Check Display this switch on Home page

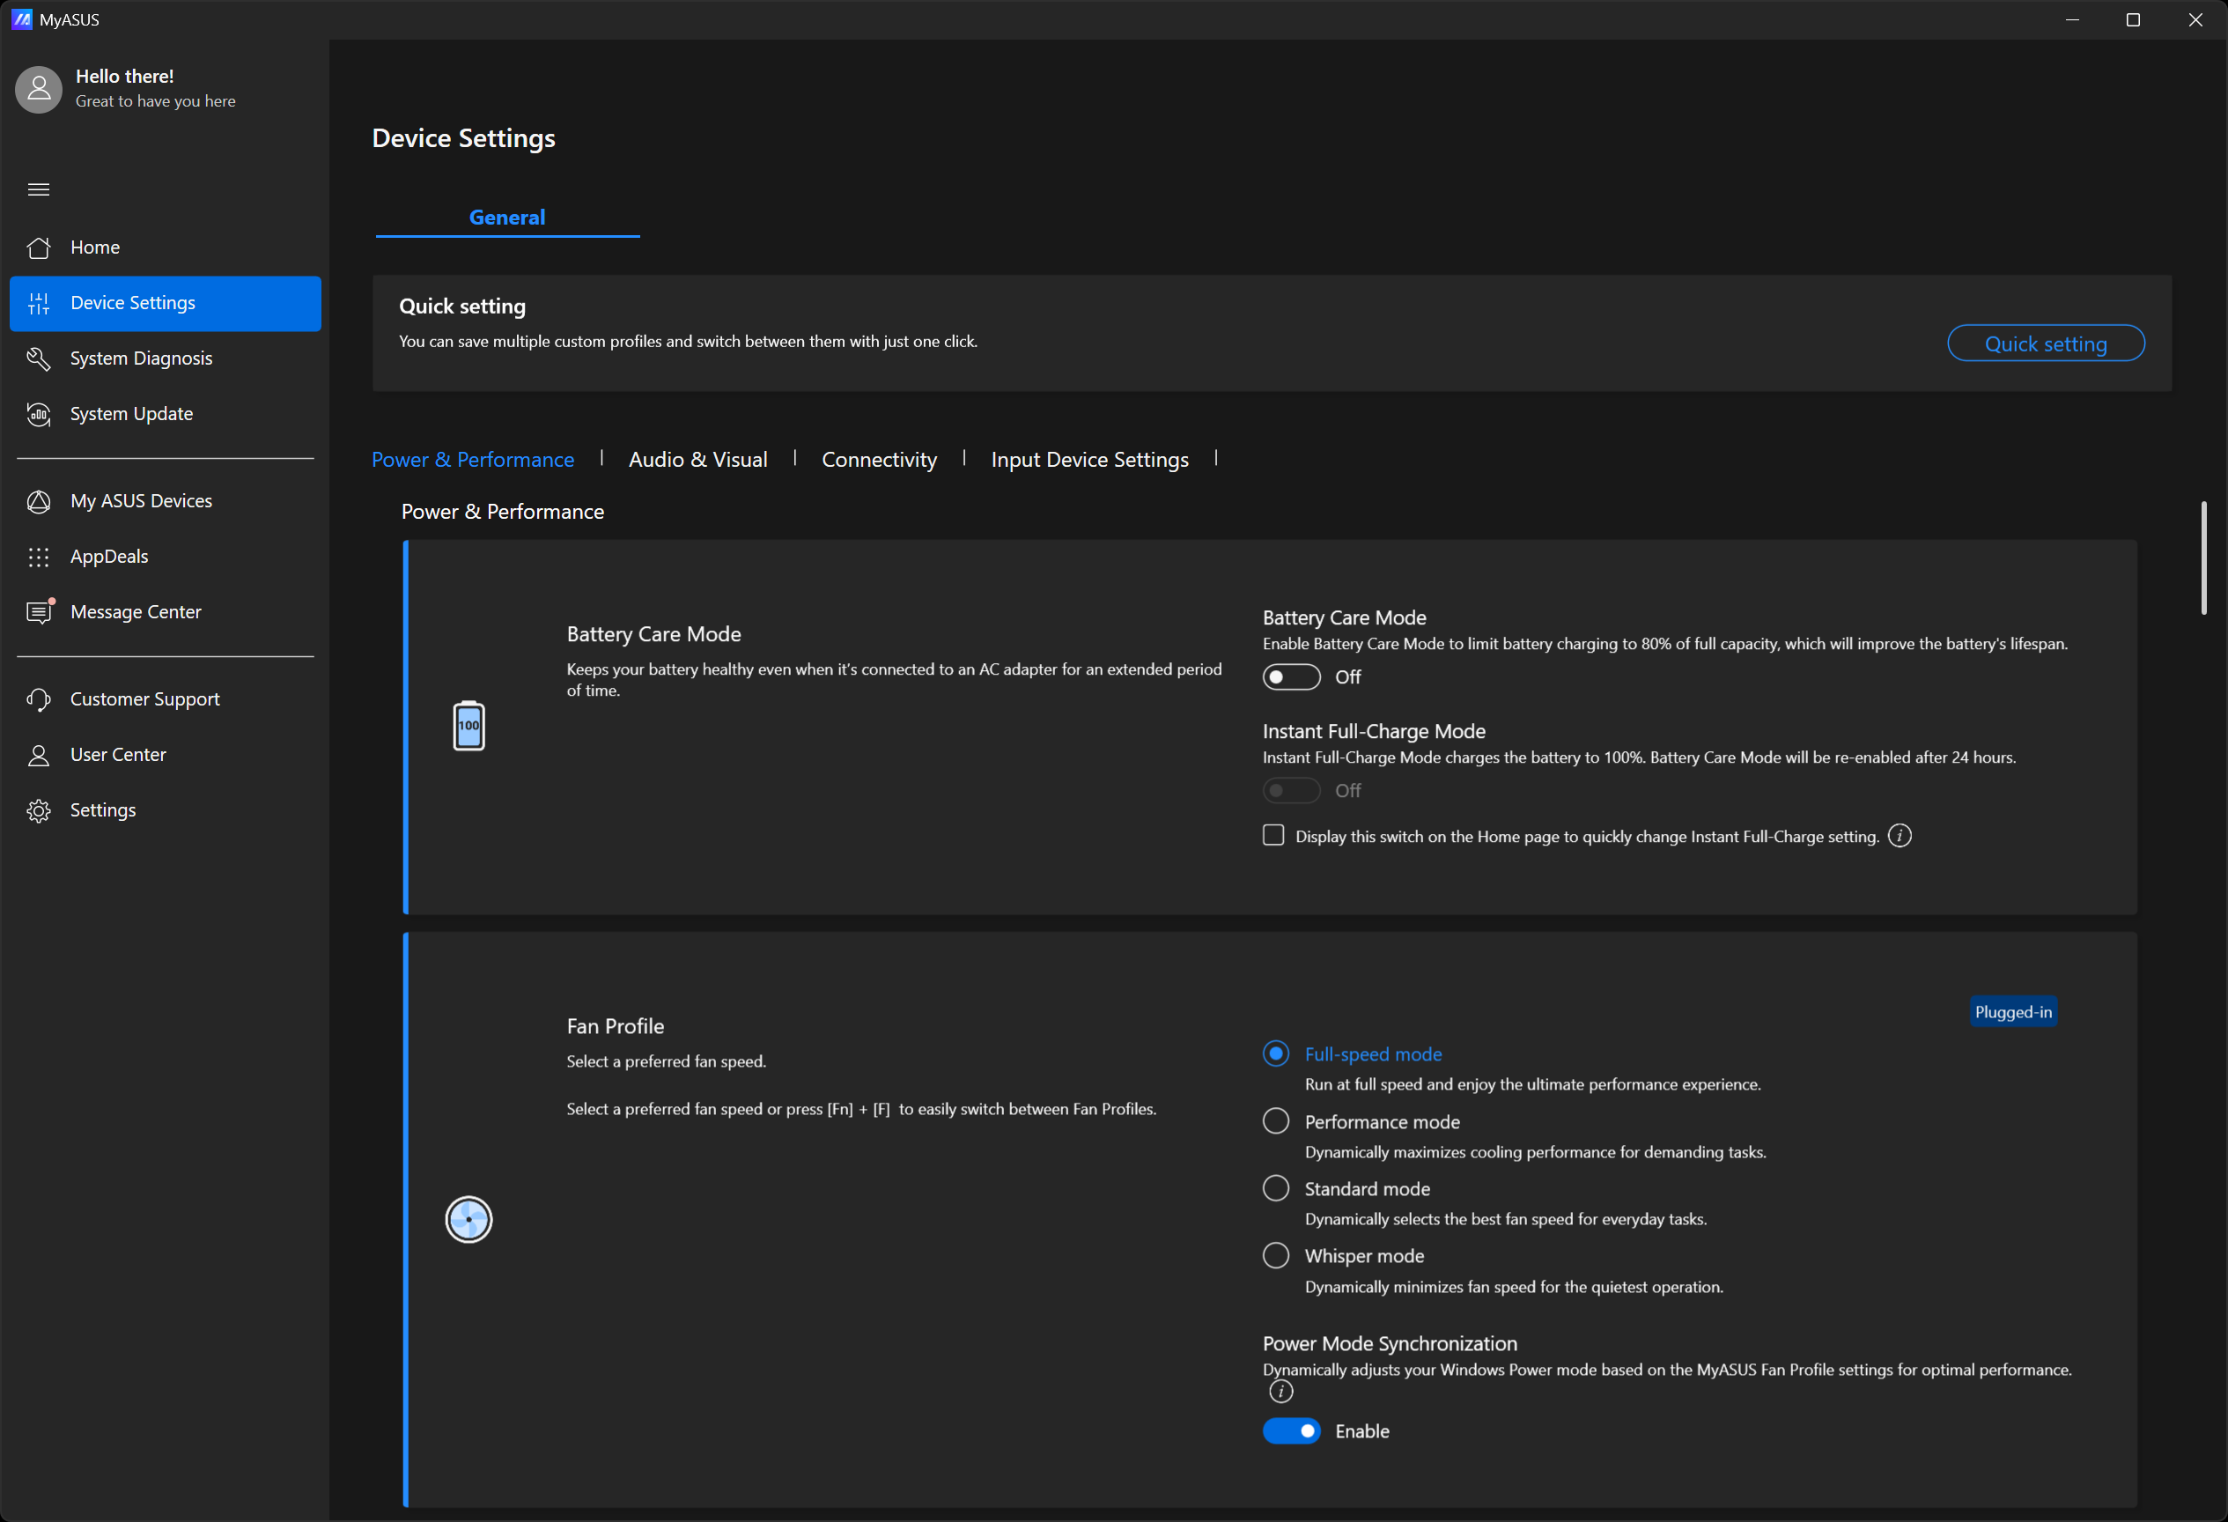coord(1273,835)
